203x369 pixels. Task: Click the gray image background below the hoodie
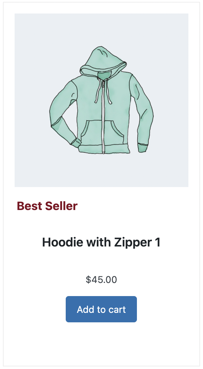pos(101,171)
